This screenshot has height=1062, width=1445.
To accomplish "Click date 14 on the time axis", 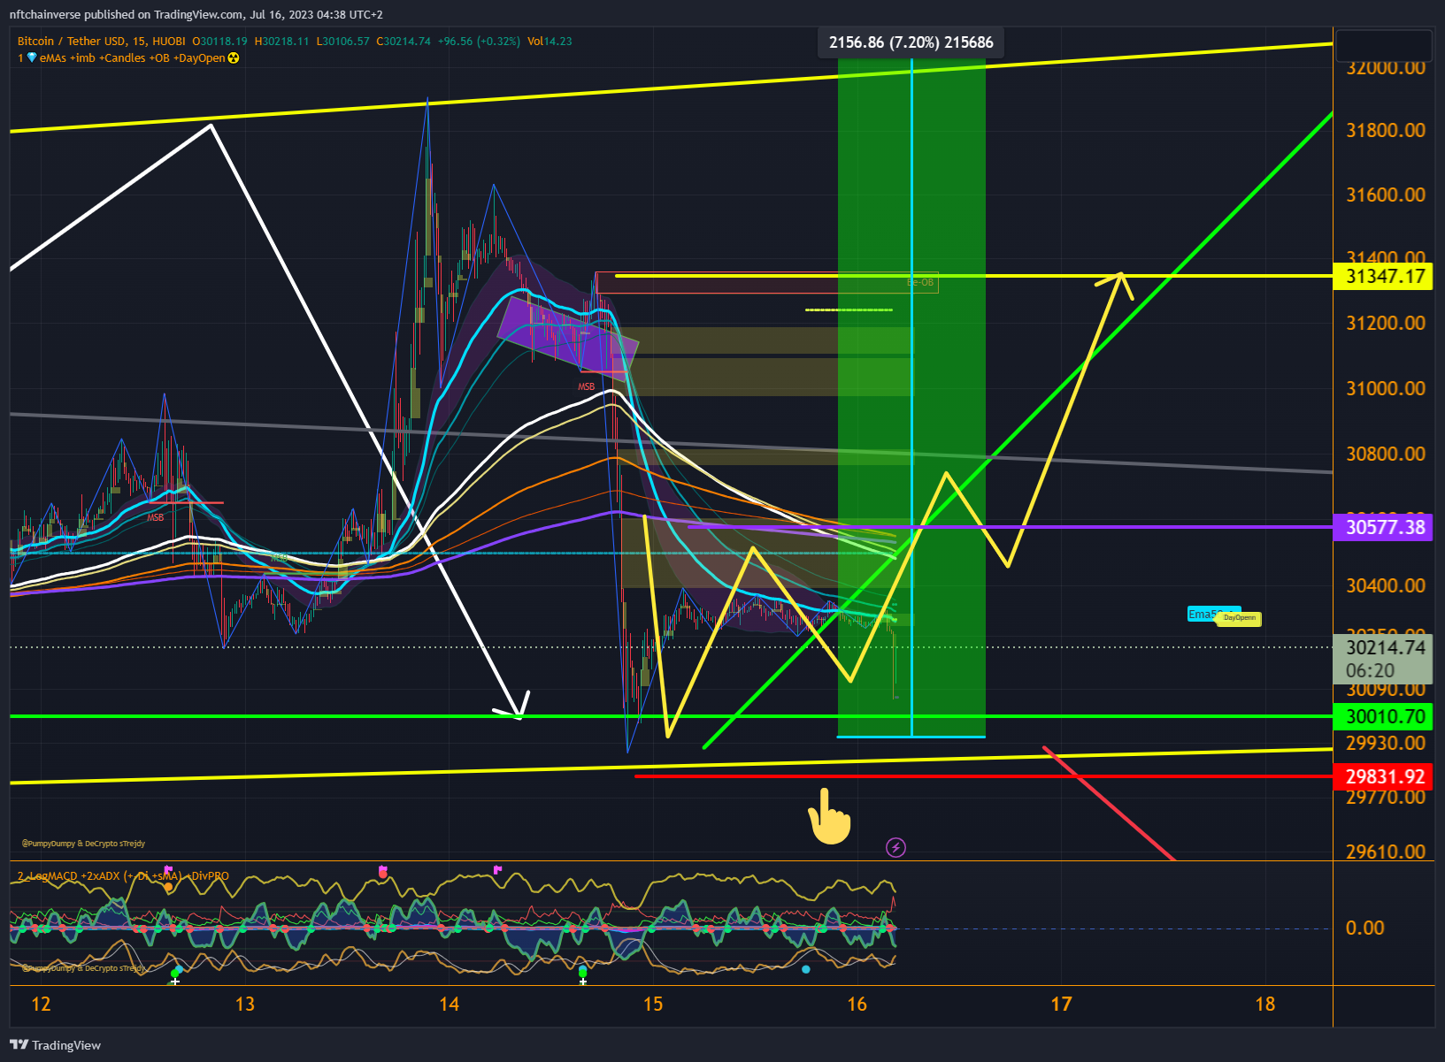I will pos(449,1005).
